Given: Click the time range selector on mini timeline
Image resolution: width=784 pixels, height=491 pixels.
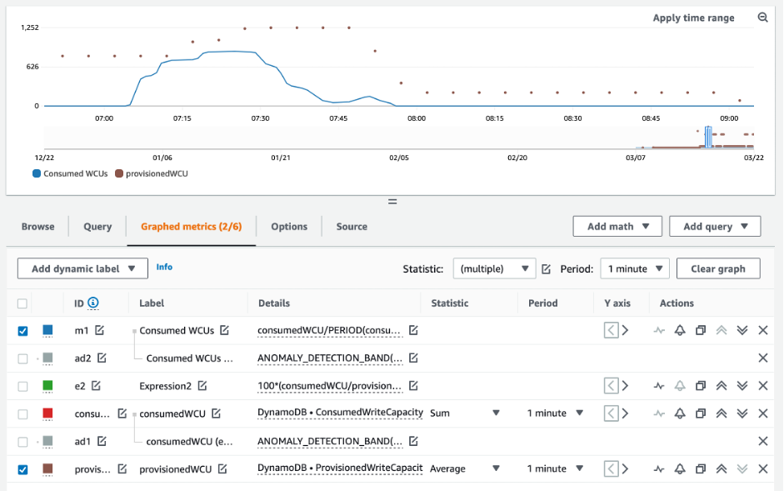Looking at the screenshot, I should (x=707, y=138).
